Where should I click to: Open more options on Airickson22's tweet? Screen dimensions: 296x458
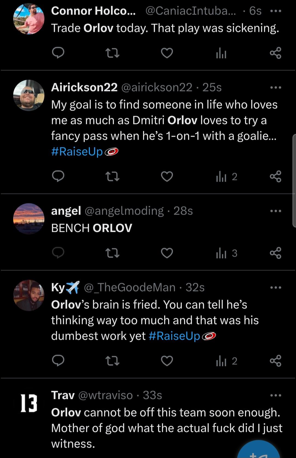(x=275, y=88)
